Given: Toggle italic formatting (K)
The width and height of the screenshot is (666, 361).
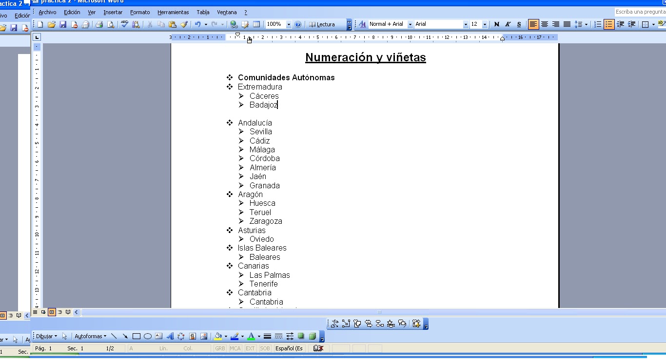Looking at the screenshot, I should coord(508,24).
